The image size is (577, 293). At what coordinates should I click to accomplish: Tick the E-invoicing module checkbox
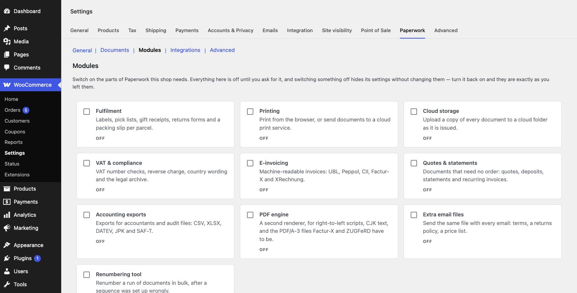(250, 163)
